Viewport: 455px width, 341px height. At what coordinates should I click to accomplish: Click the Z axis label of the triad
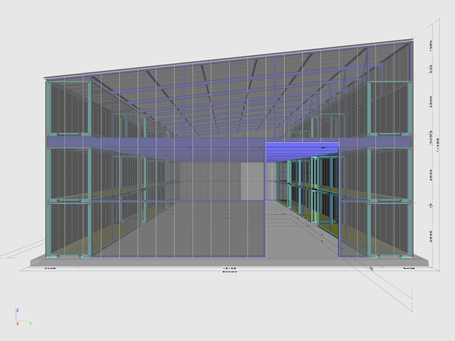point(18,310)
